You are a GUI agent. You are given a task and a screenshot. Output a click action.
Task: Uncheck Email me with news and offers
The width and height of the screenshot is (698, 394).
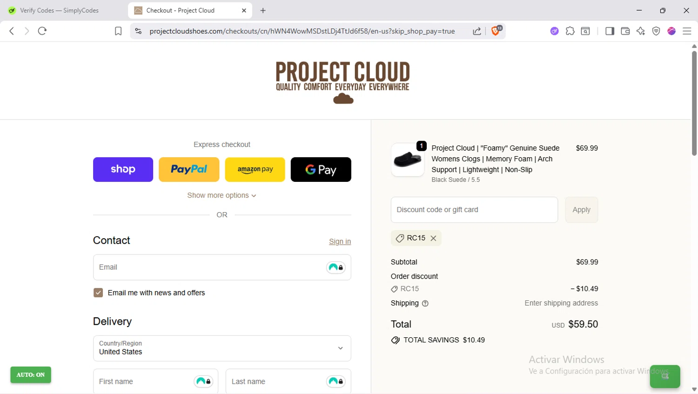(98, 293)
